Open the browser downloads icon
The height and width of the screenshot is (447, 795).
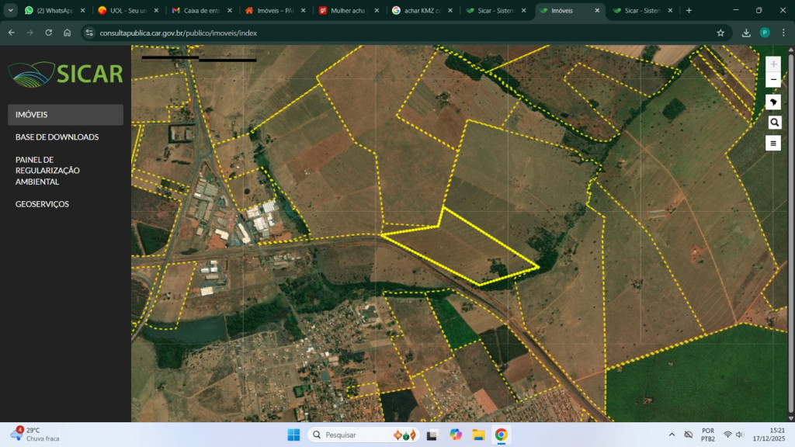click(746, 33)
